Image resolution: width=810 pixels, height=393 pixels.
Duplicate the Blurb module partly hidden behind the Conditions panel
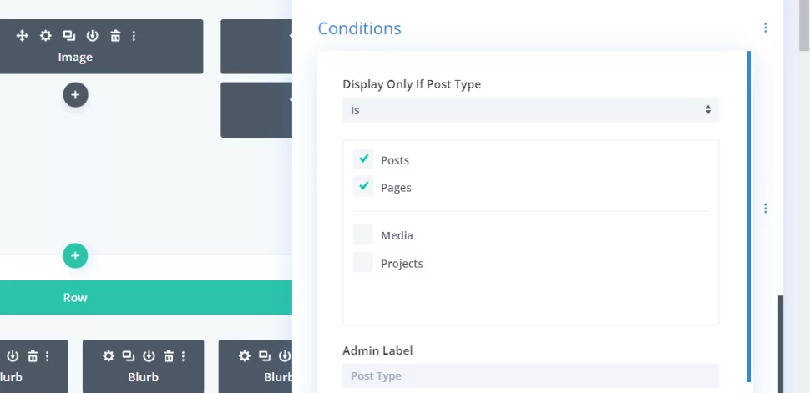click(x=265, y=355)
